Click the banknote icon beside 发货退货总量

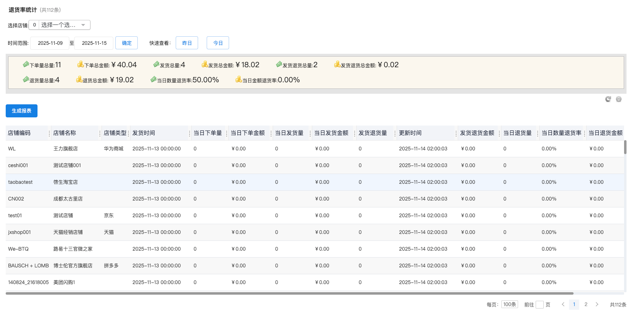[279, 64]
